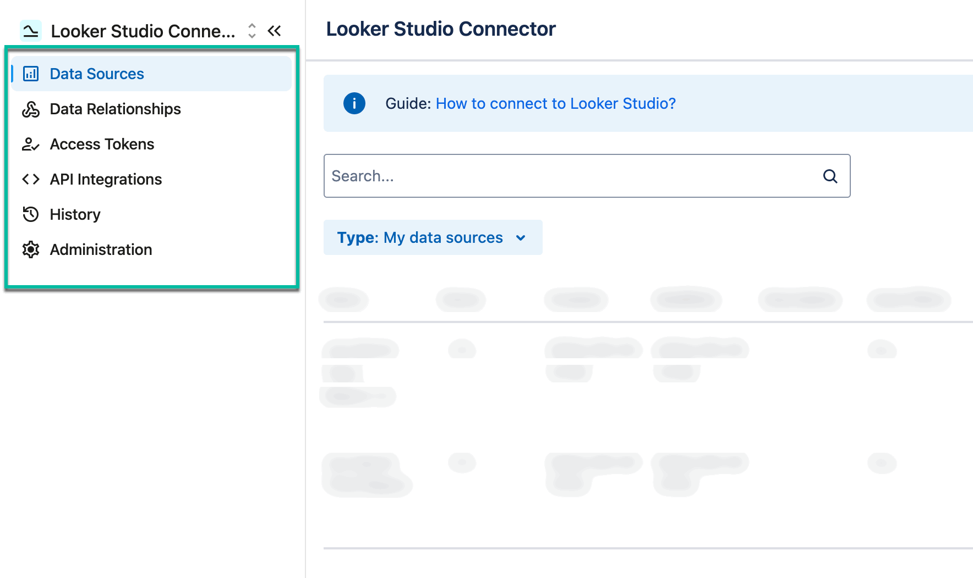
Task: Select Access Tokens in the sidebar
Action: click(101, 144)
